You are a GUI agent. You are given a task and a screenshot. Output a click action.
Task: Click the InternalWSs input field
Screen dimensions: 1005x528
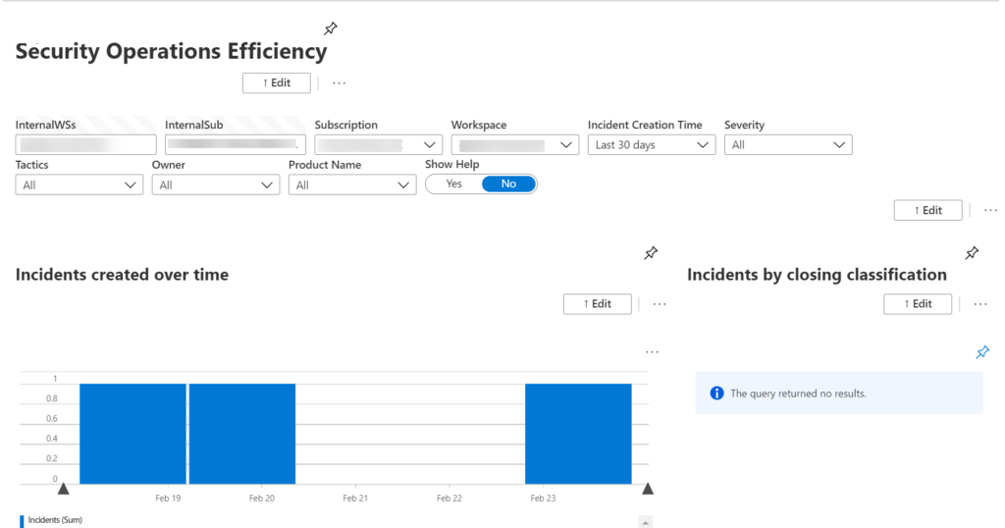[x=86, y=145]
